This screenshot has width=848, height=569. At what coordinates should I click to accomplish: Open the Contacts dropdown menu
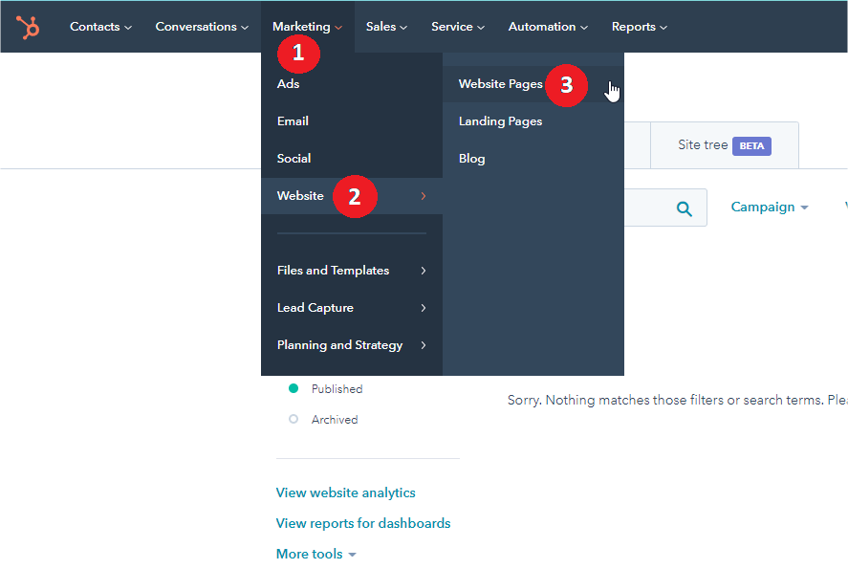[100, 27]
